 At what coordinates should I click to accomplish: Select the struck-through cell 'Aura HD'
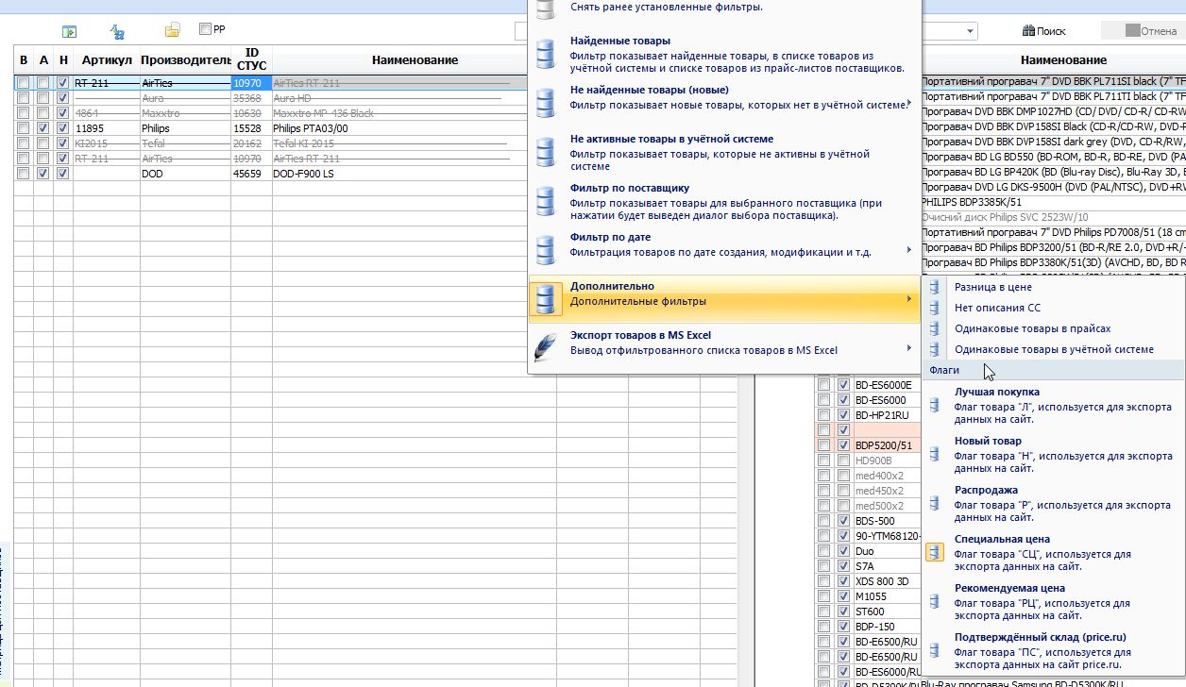tap(414, 98)
